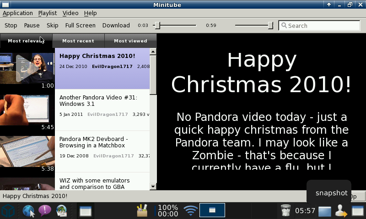366x219 pixels.
Task: Select the Most viewed tab
Action: pyautogui.click(x=130, y=41)
